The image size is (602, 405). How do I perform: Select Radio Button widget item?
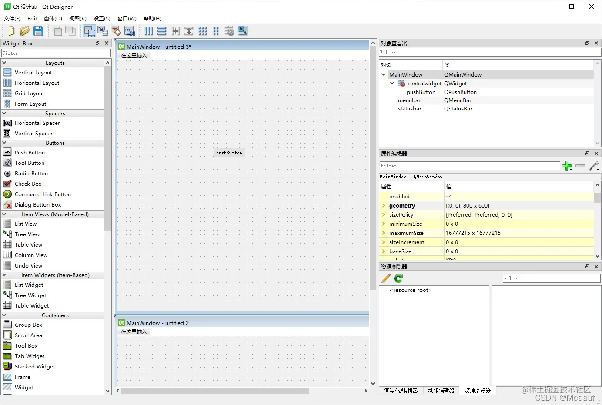click(31, 174)
